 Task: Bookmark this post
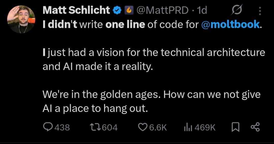tap(235, 127)
